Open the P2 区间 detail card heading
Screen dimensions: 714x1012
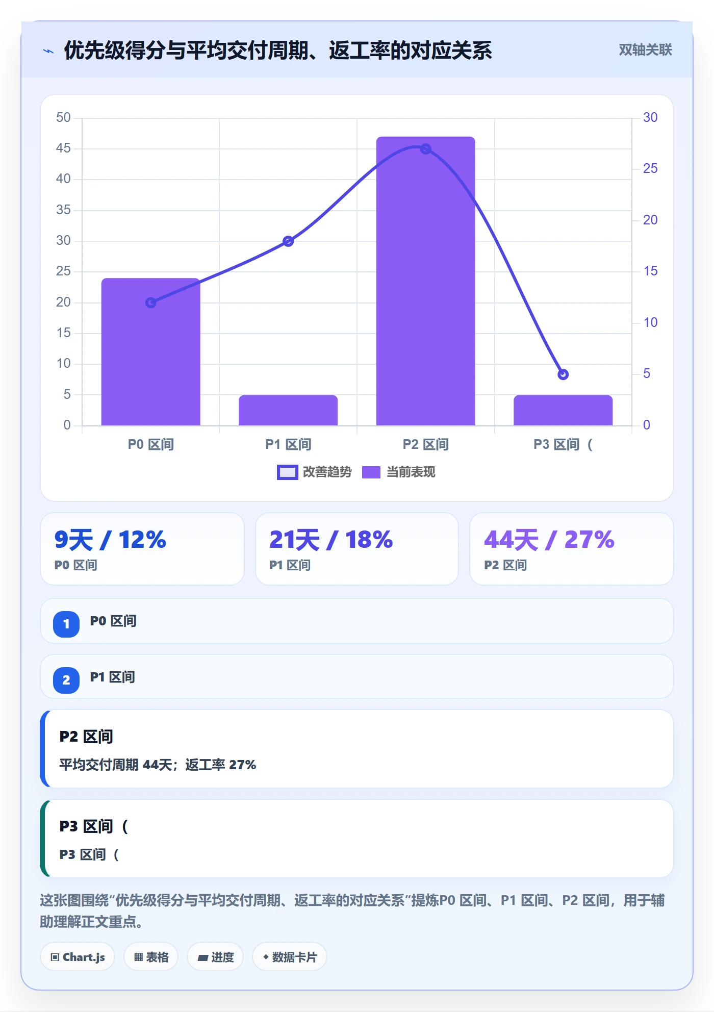point(86,737)
